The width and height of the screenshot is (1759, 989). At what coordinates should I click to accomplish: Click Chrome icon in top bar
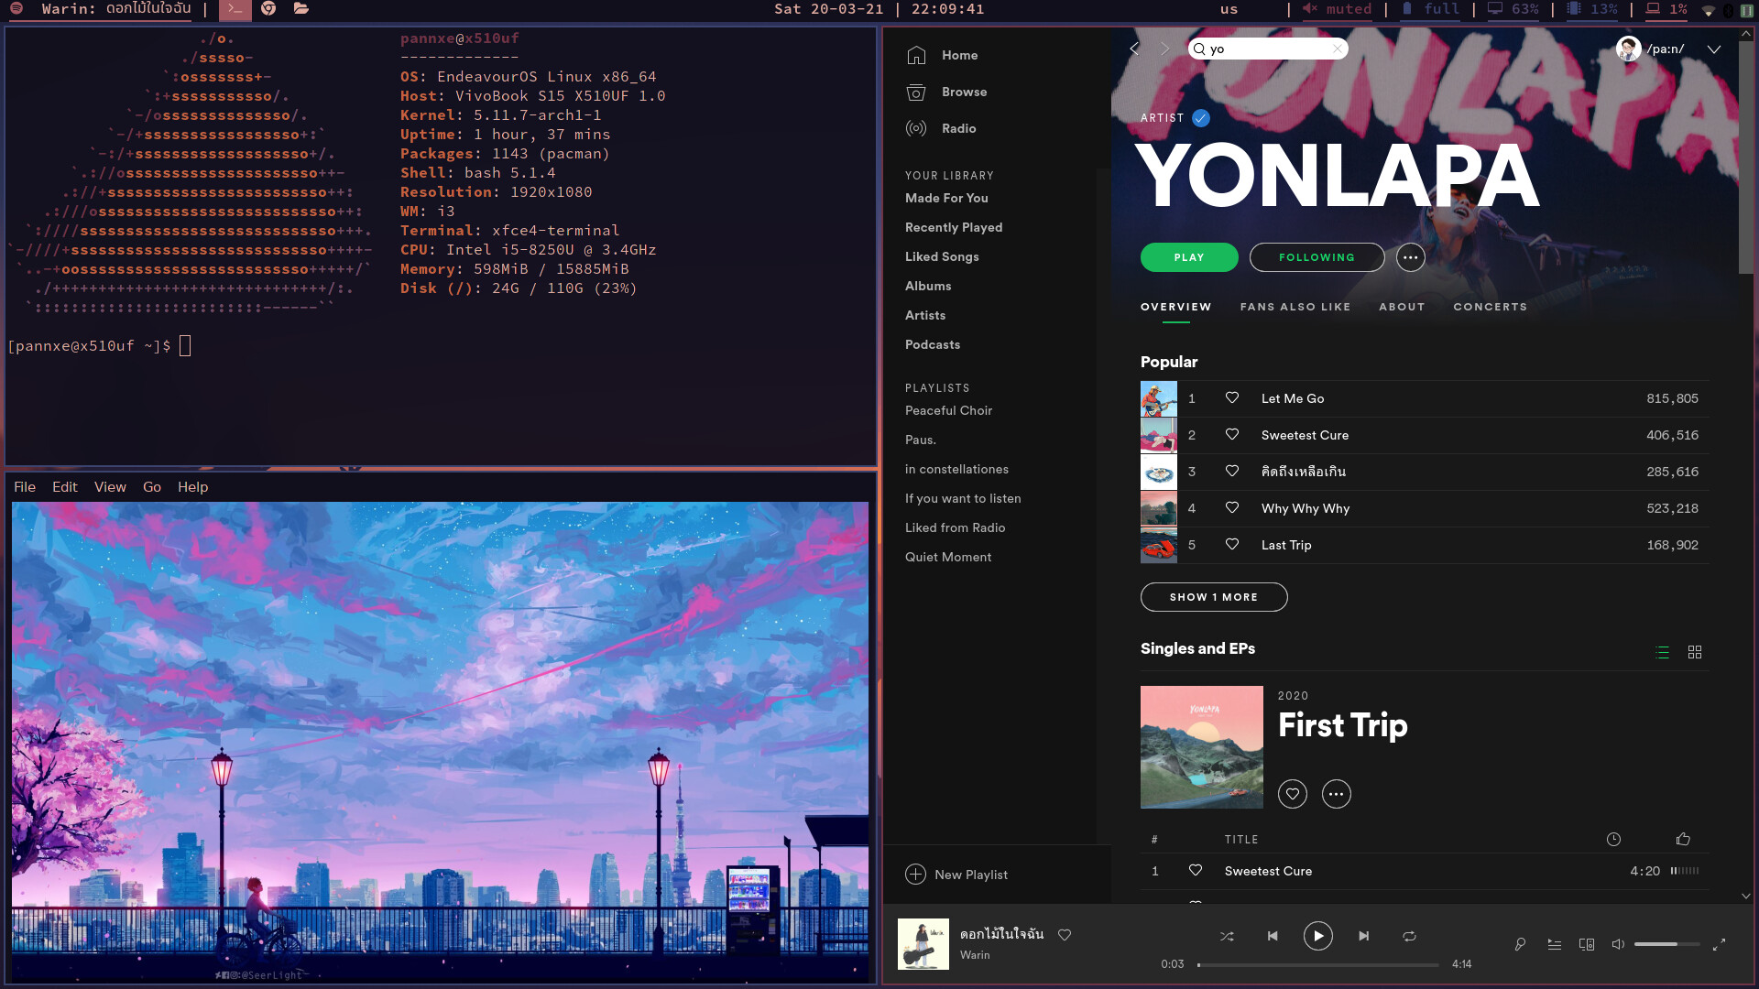tap(268, 9)
